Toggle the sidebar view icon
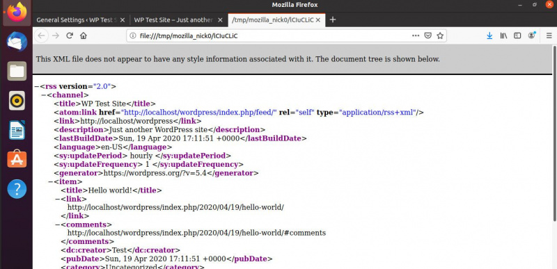Screen dimensions: 557x269 click(517, 35)
